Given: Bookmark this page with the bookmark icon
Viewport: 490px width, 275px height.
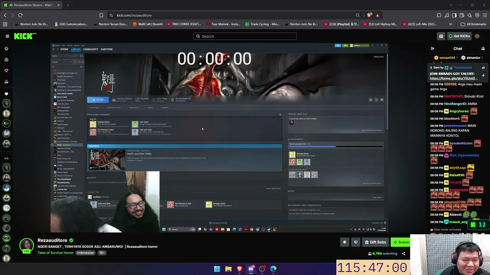Looking at the screenshot, I should [101, 15].
